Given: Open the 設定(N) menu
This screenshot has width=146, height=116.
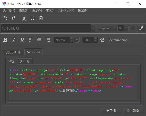Looking at the screenshot, I should 83,10.
